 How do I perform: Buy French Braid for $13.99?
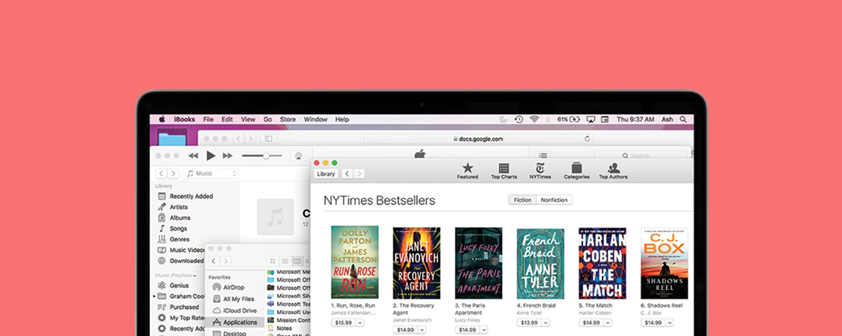(x=530, y=323)
